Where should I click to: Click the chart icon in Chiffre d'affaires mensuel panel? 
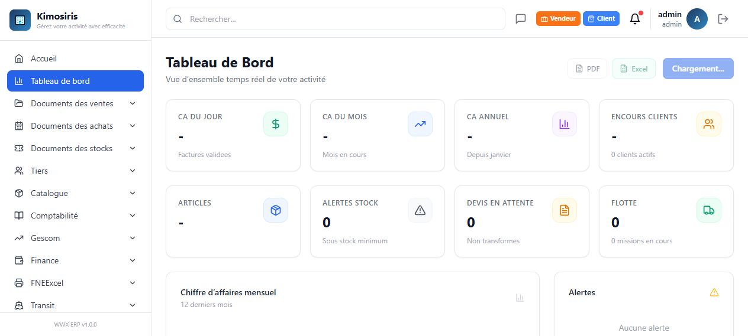point(520,298)
